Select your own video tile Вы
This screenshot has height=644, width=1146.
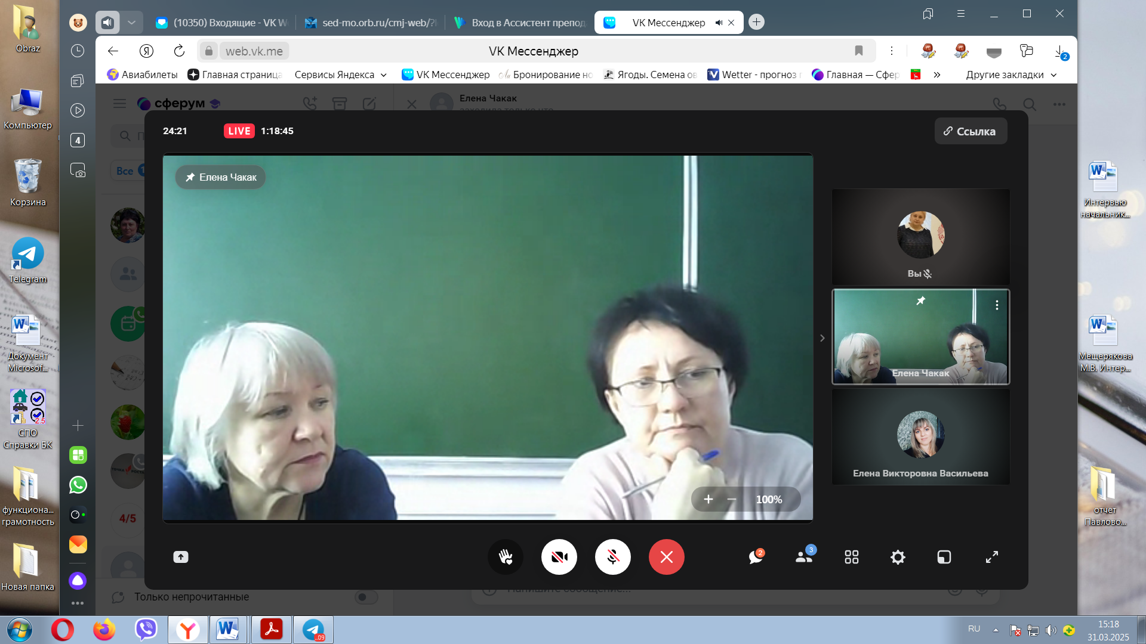tap(920, 237)
